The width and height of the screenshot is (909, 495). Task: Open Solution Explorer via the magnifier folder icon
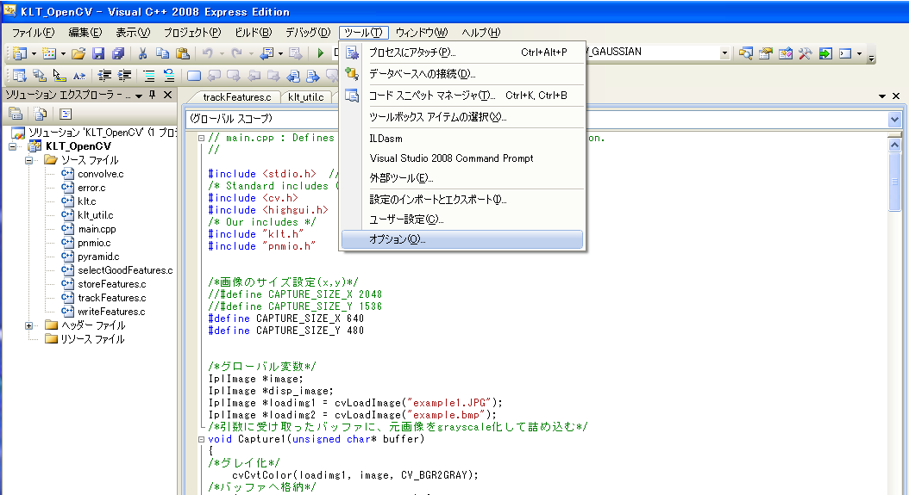click(745, 53)
